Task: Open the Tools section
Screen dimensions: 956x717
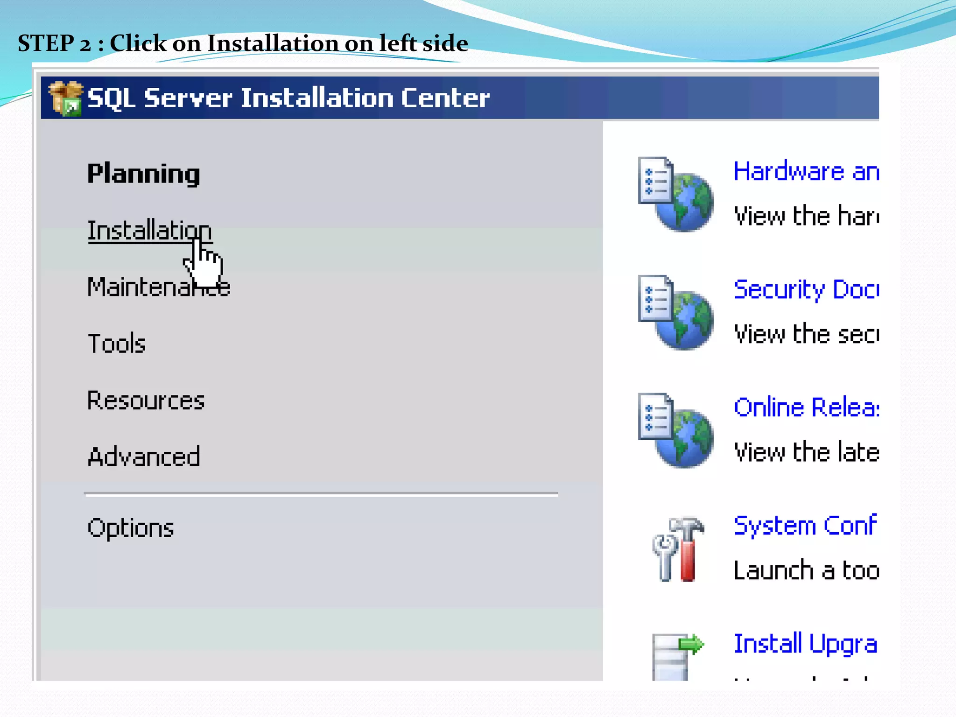Action: 117,344
